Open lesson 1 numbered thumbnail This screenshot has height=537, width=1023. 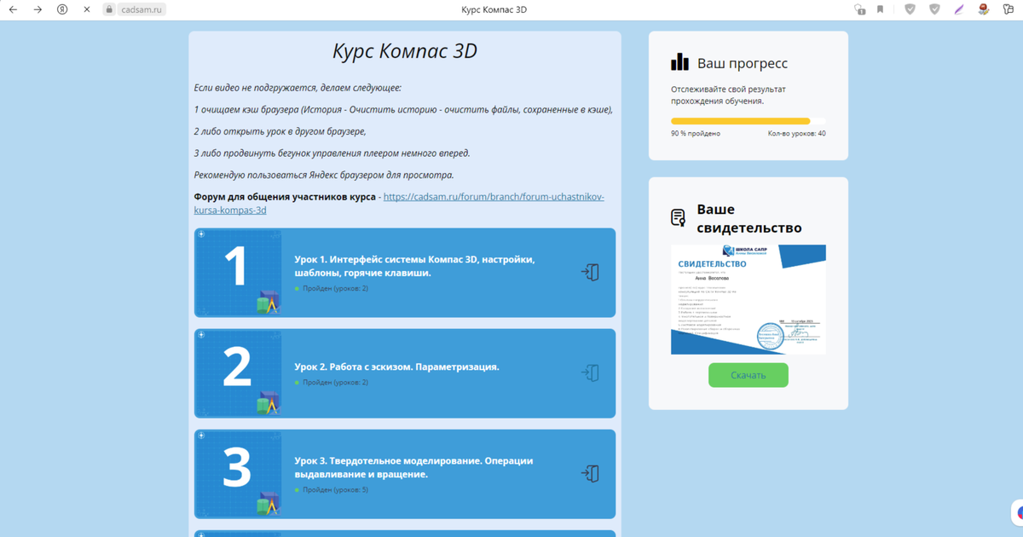(238, 273)
